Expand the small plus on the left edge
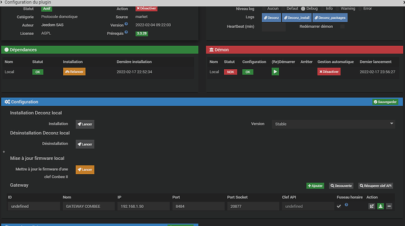Viewport: 405px width, 226px height. pos(4,152)
